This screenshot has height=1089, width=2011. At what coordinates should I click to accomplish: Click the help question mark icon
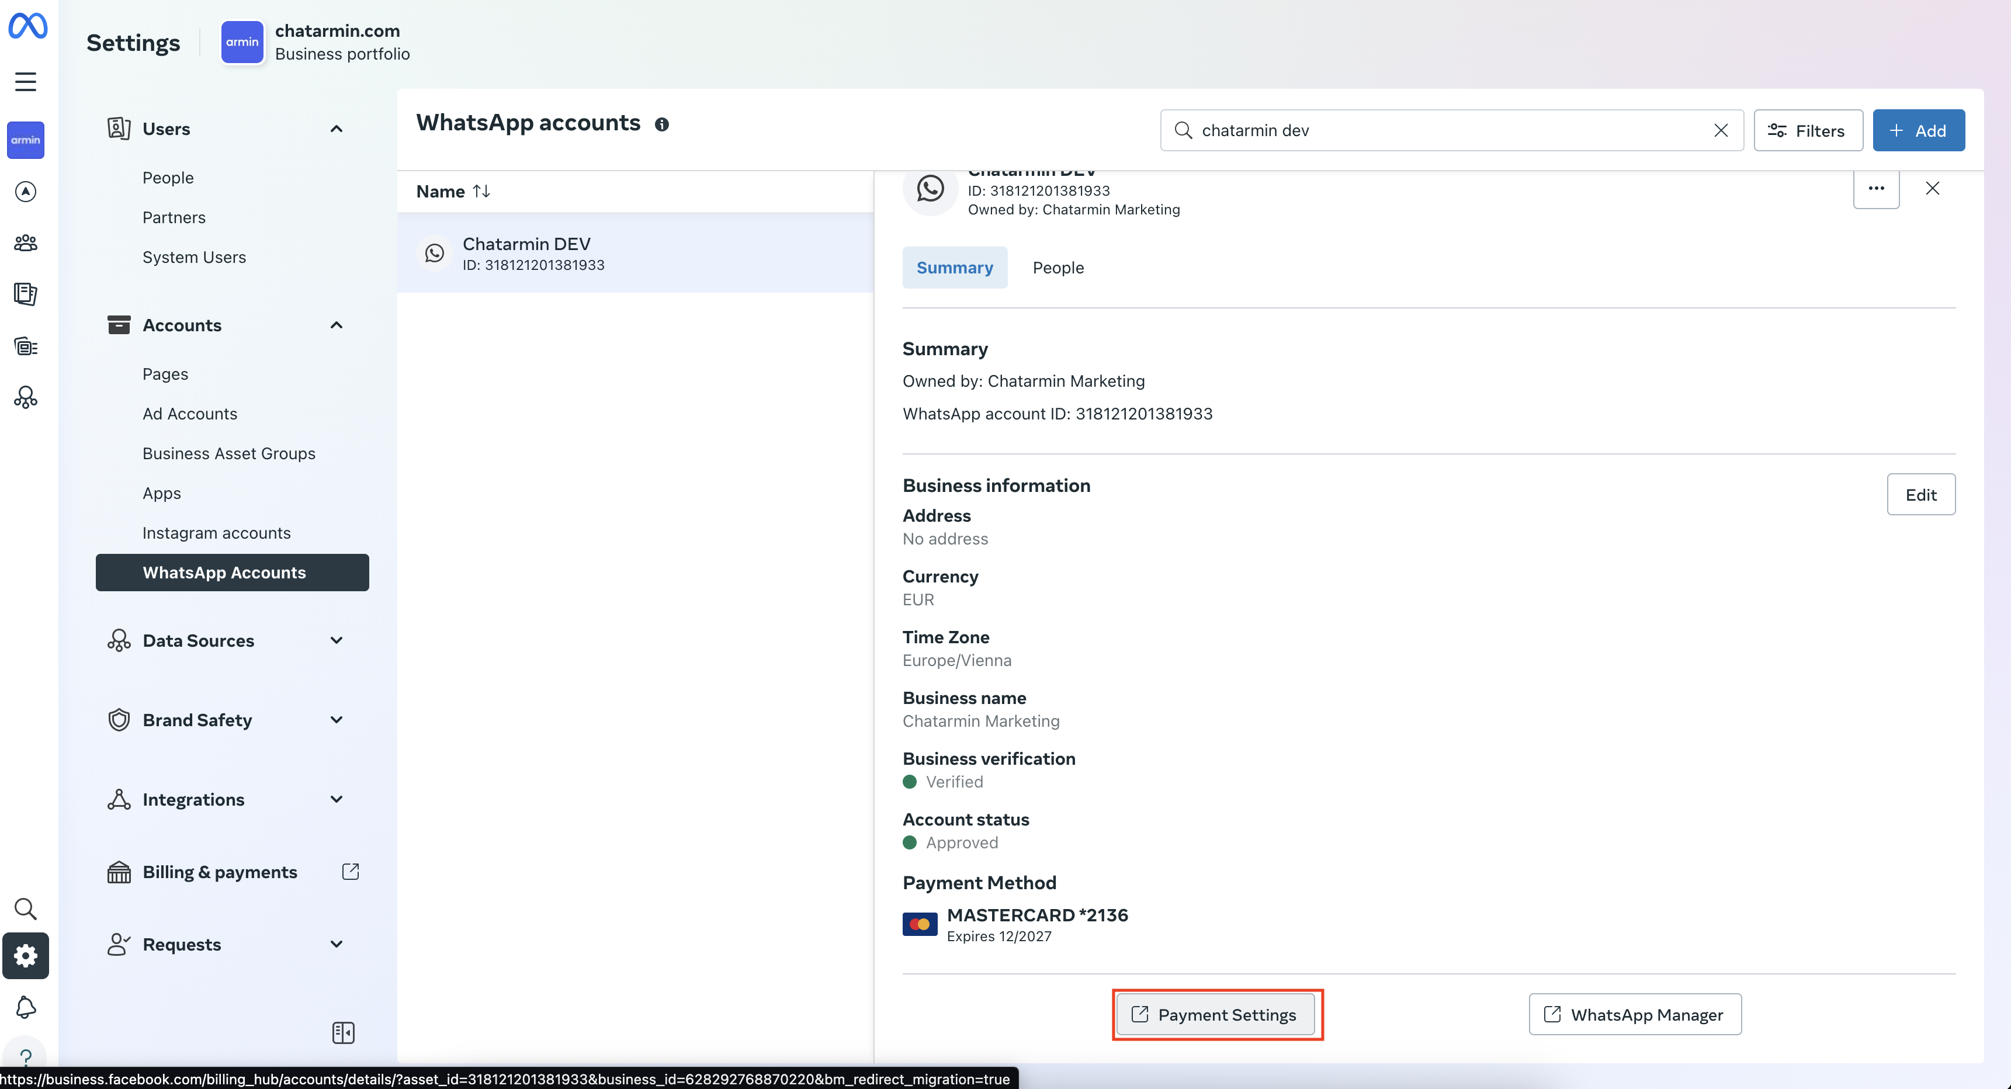[x=26, y=1057]
